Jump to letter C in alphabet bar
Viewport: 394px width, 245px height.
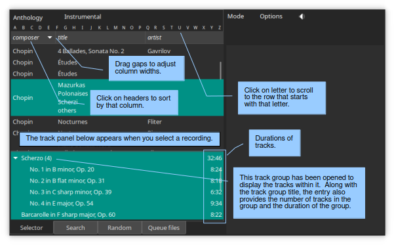(x=31, y=28)
